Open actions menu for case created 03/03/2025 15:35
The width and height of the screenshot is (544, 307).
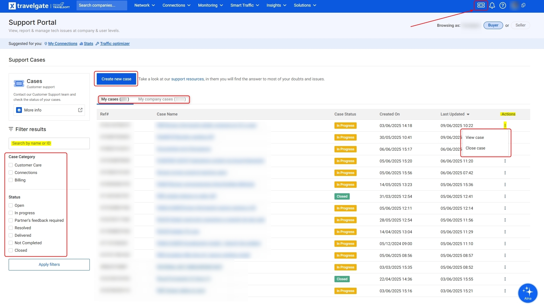505,267
